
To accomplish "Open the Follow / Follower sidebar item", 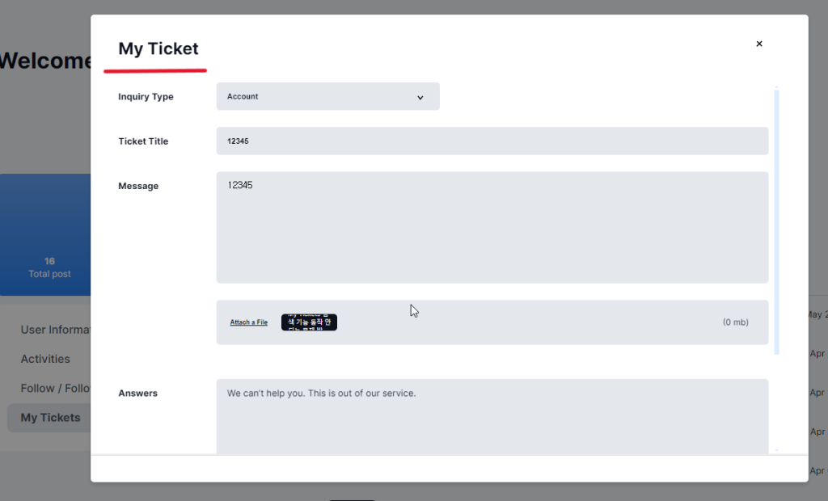I will (54, 389).
